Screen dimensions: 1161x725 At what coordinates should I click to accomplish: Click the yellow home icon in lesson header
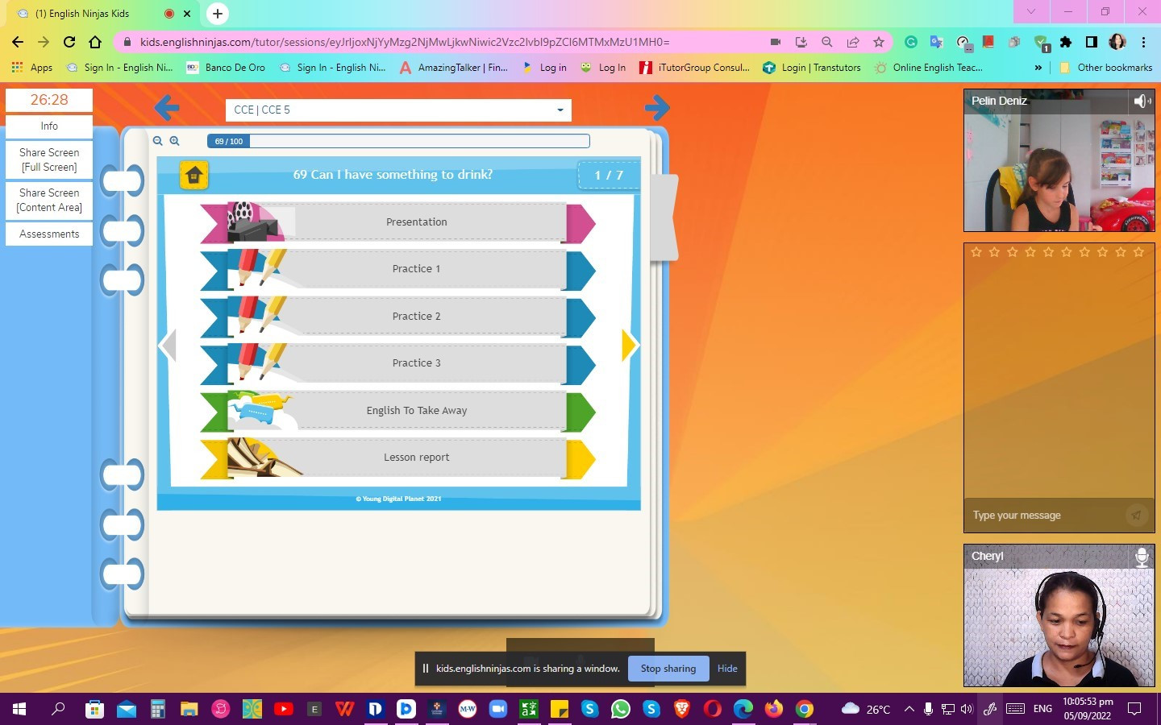click(x=194, y=175)
